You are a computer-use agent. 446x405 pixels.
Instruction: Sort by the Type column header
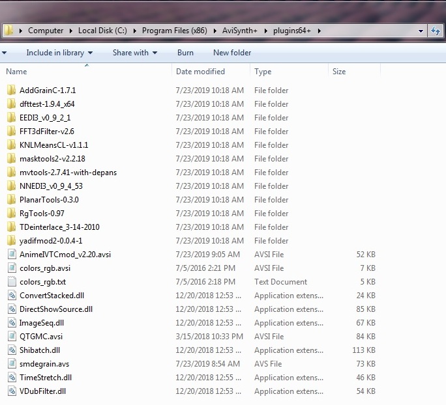(263, 71)
